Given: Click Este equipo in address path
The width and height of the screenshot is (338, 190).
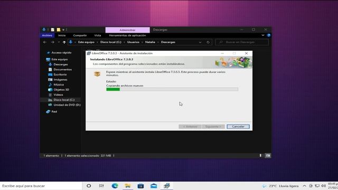Looking at the screenshot, I should point(86,42).
